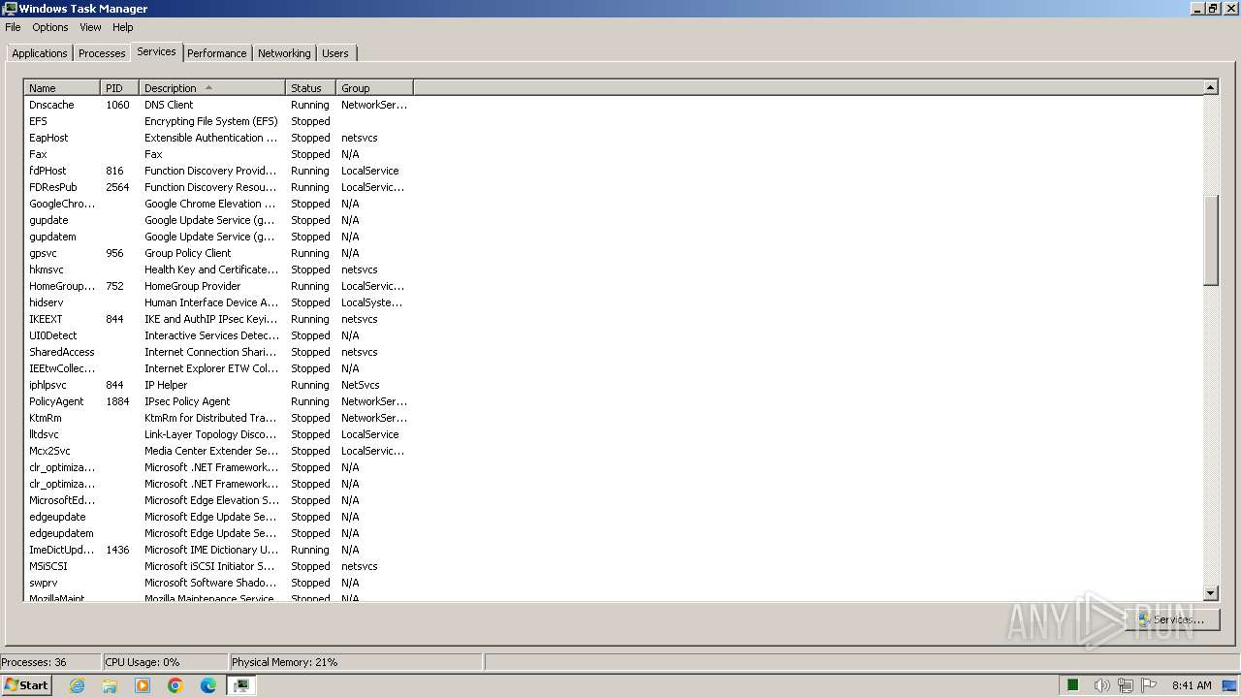Screen dimensions: 1241x698
Task: Open Microsoft Edge from the taskbar
Action: tap(208, 685)
